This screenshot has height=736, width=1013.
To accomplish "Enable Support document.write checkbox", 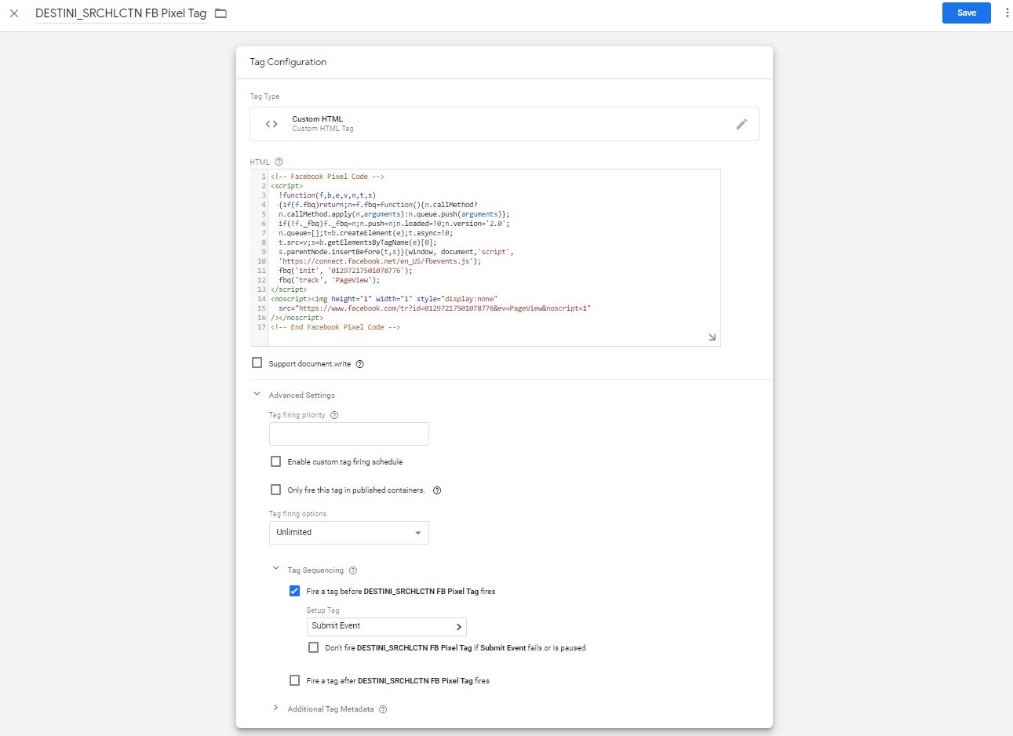I will click(257, 363).
